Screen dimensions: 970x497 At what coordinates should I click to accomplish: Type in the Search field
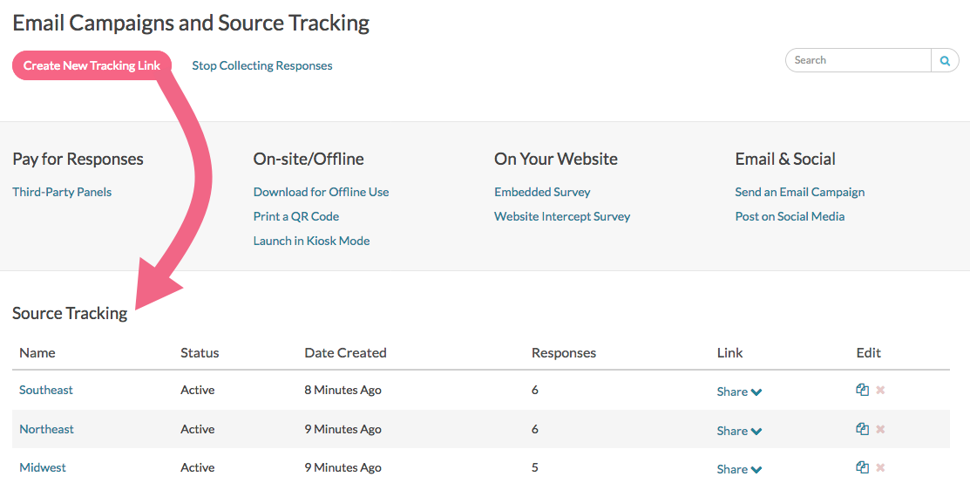[x=858, y=60]
